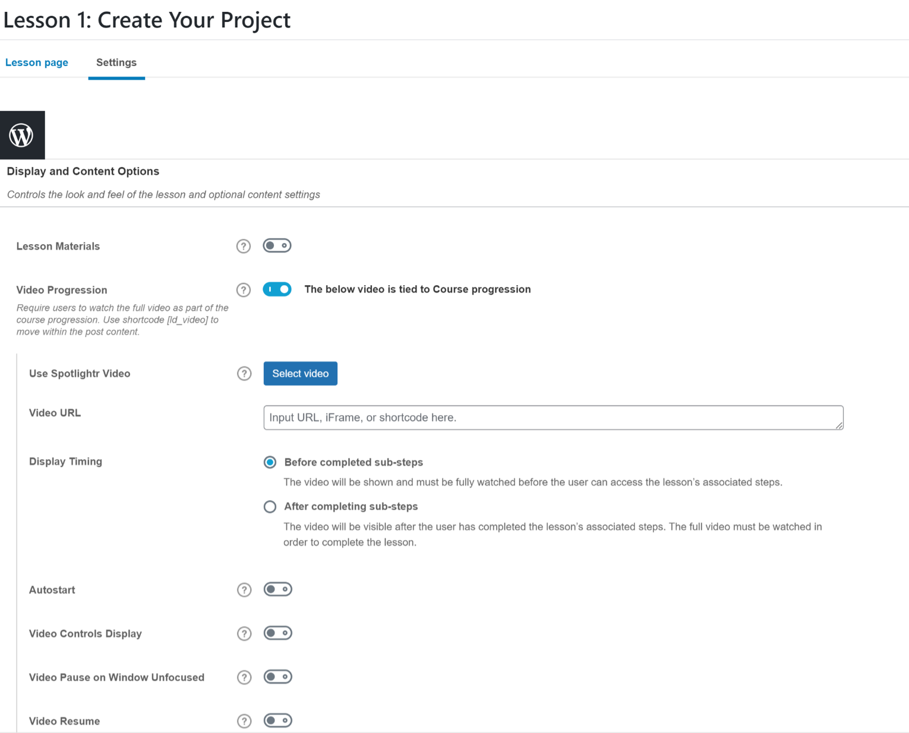The image size is (909, 733).
Task: Choose After completing sub-steps radio
Action: (x=270, y=507)
